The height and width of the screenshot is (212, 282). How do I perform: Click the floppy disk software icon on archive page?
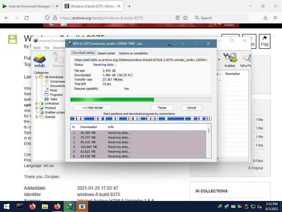tap(13, 39)
